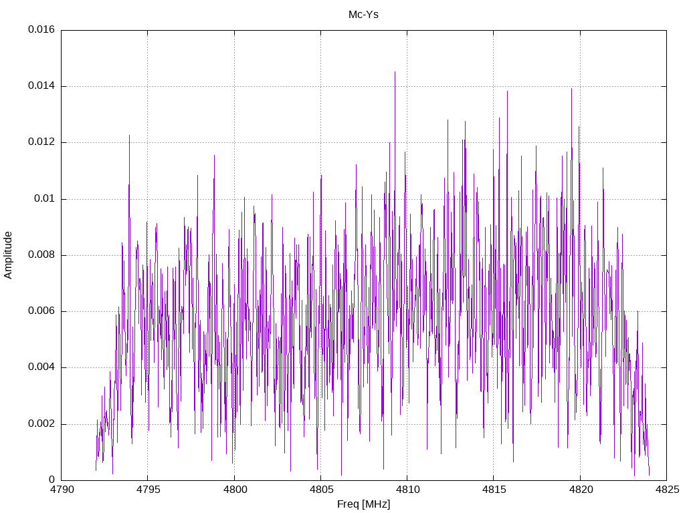Click the tallest spectrum peak near 4809 MHz
The height and width of the screenshot is (513, 685).
[395, 72]
